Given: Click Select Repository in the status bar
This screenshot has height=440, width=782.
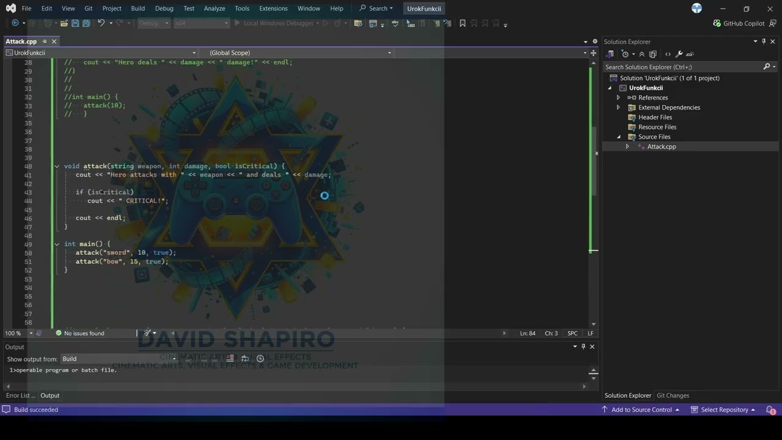Looking at the screenshot, I should (723, 410).
